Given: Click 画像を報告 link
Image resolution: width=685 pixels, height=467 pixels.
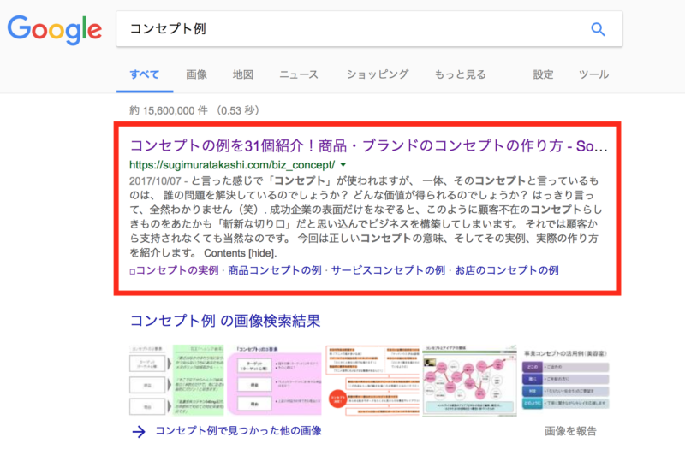Looking at the screenshot, I should [x=570, y=431].
